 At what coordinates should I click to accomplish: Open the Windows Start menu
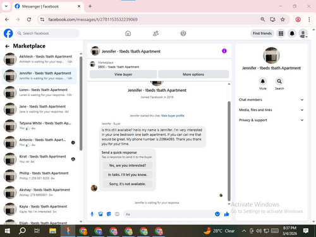(8, 231)
